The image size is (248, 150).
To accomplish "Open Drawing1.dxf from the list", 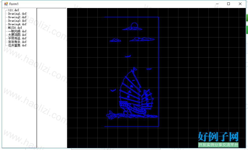I will point(17,14).
